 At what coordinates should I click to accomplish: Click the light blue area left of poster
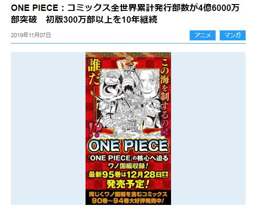[x=48, y=128]
